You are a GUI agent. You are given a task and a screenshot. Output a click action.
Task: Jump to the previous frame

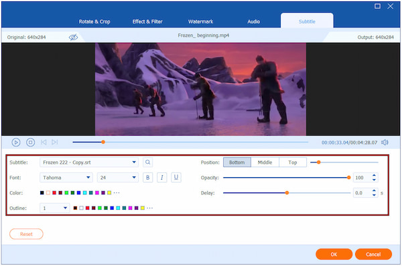pos(44,142)
